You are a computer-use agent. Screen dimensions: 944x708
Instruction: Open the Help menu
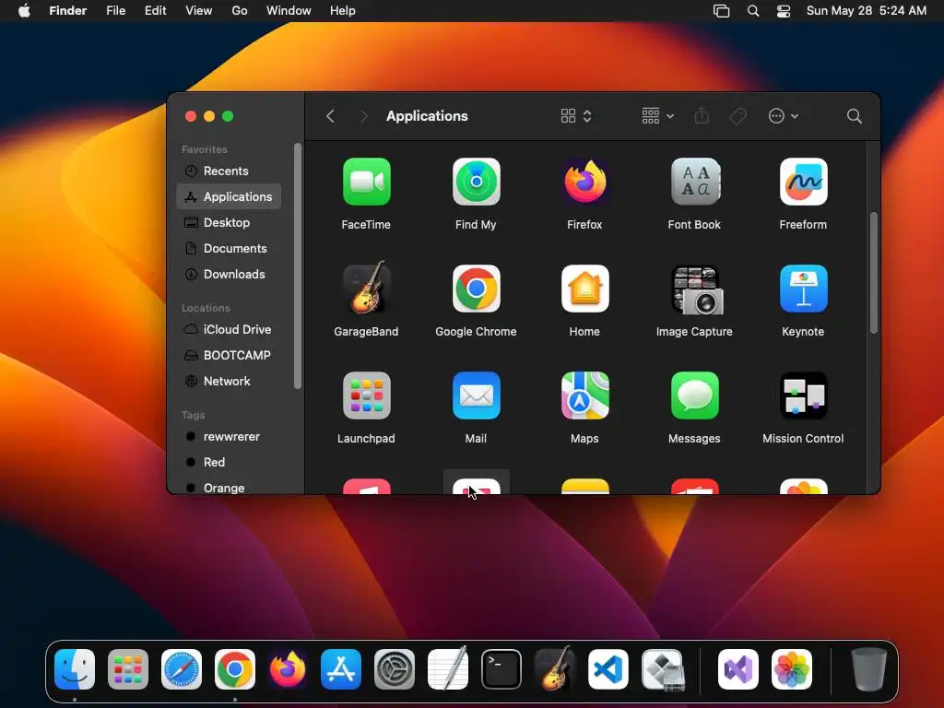click(343, 11)
